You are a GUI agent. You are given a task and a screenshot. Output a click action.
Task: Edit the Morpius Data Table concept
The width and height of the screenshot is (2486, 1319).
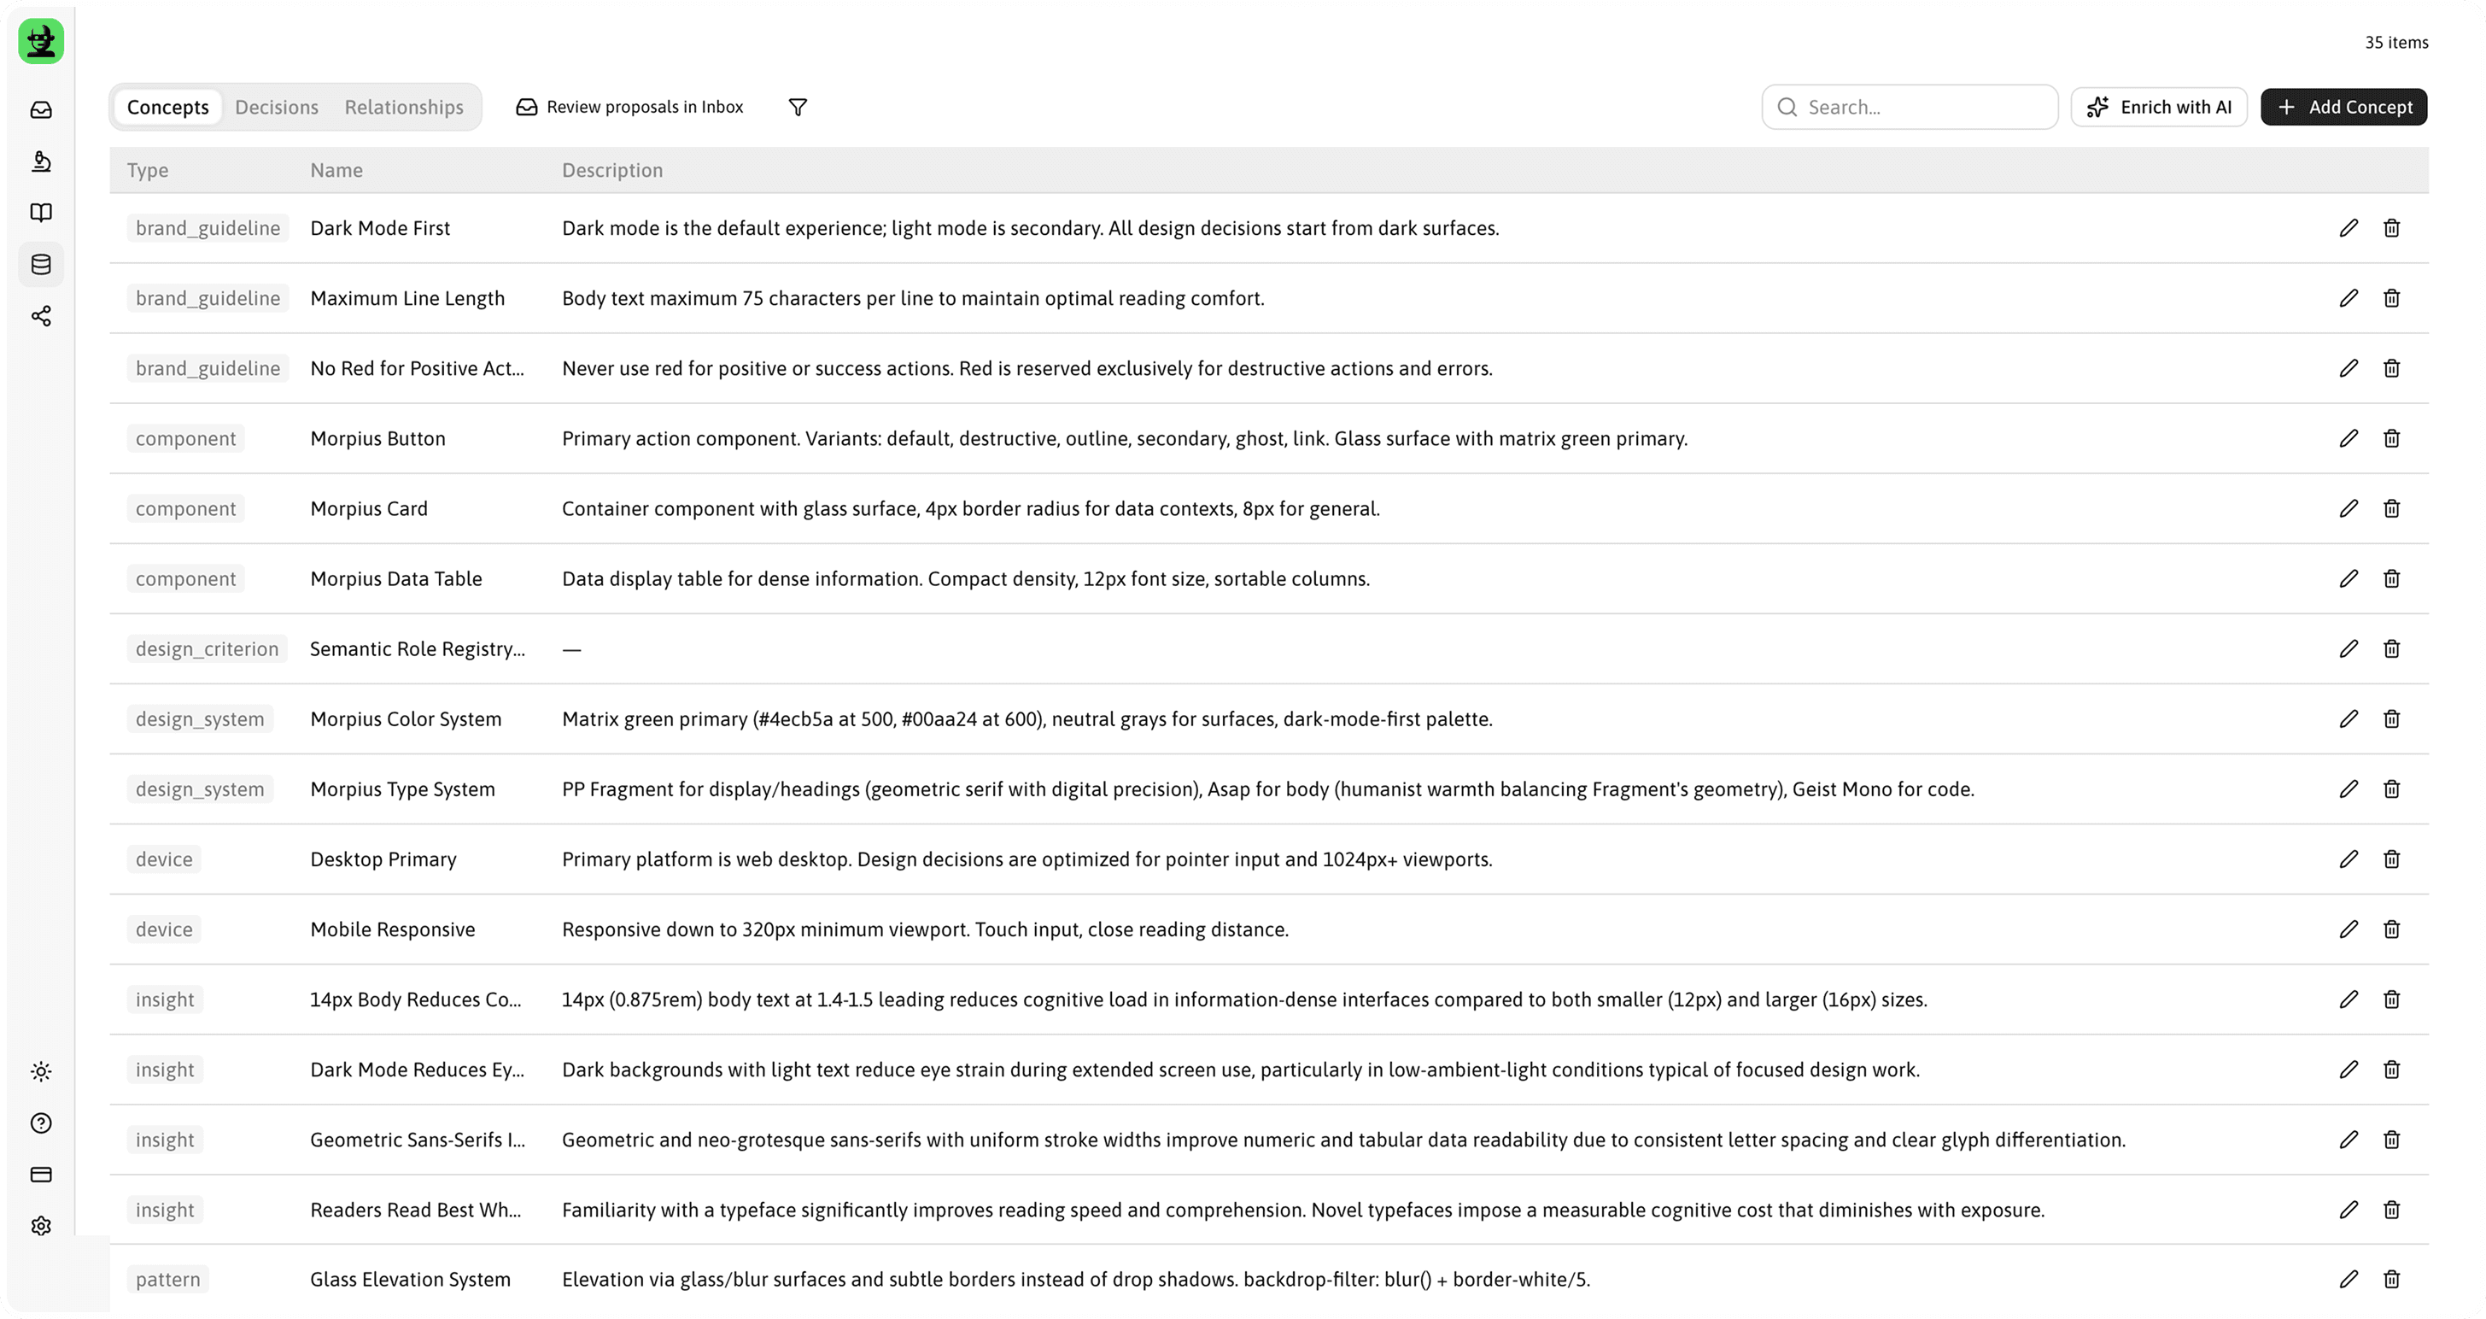coord(2349,578)
